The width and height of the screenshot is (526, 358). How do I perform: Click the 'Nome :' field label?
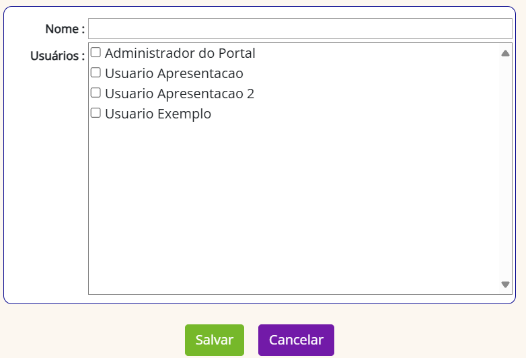click(65, 29)
